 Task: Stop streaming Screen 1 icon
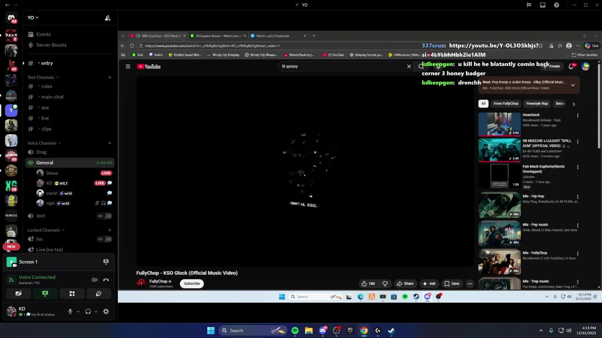pyautogui.click(x=106, y=262)
